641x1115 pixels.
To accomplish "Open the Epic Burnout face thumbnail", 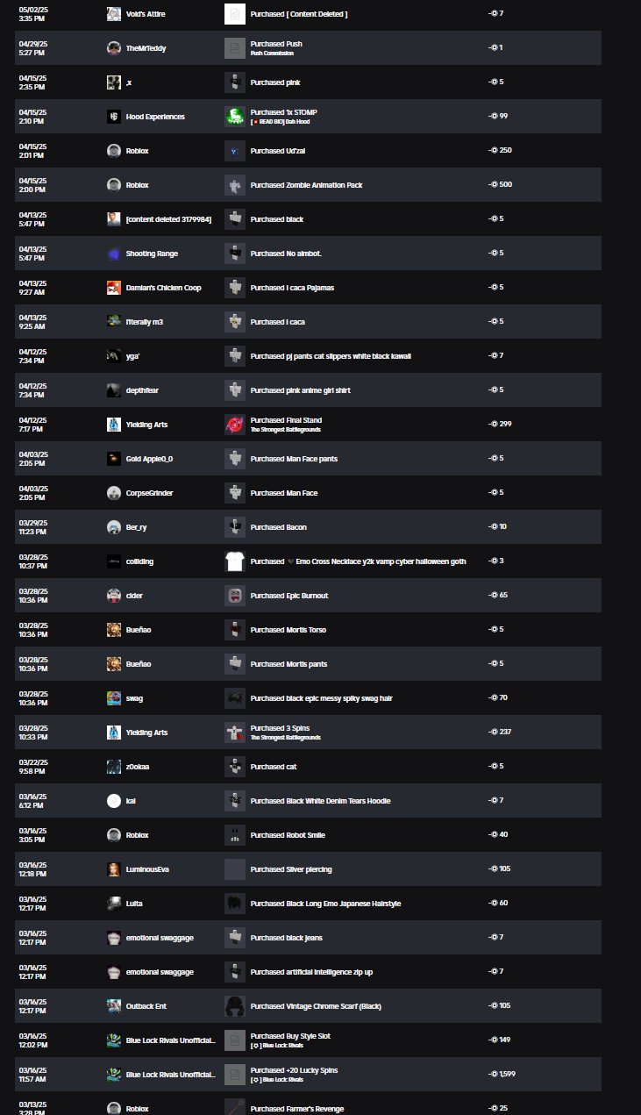I will [x=234, y=596].
